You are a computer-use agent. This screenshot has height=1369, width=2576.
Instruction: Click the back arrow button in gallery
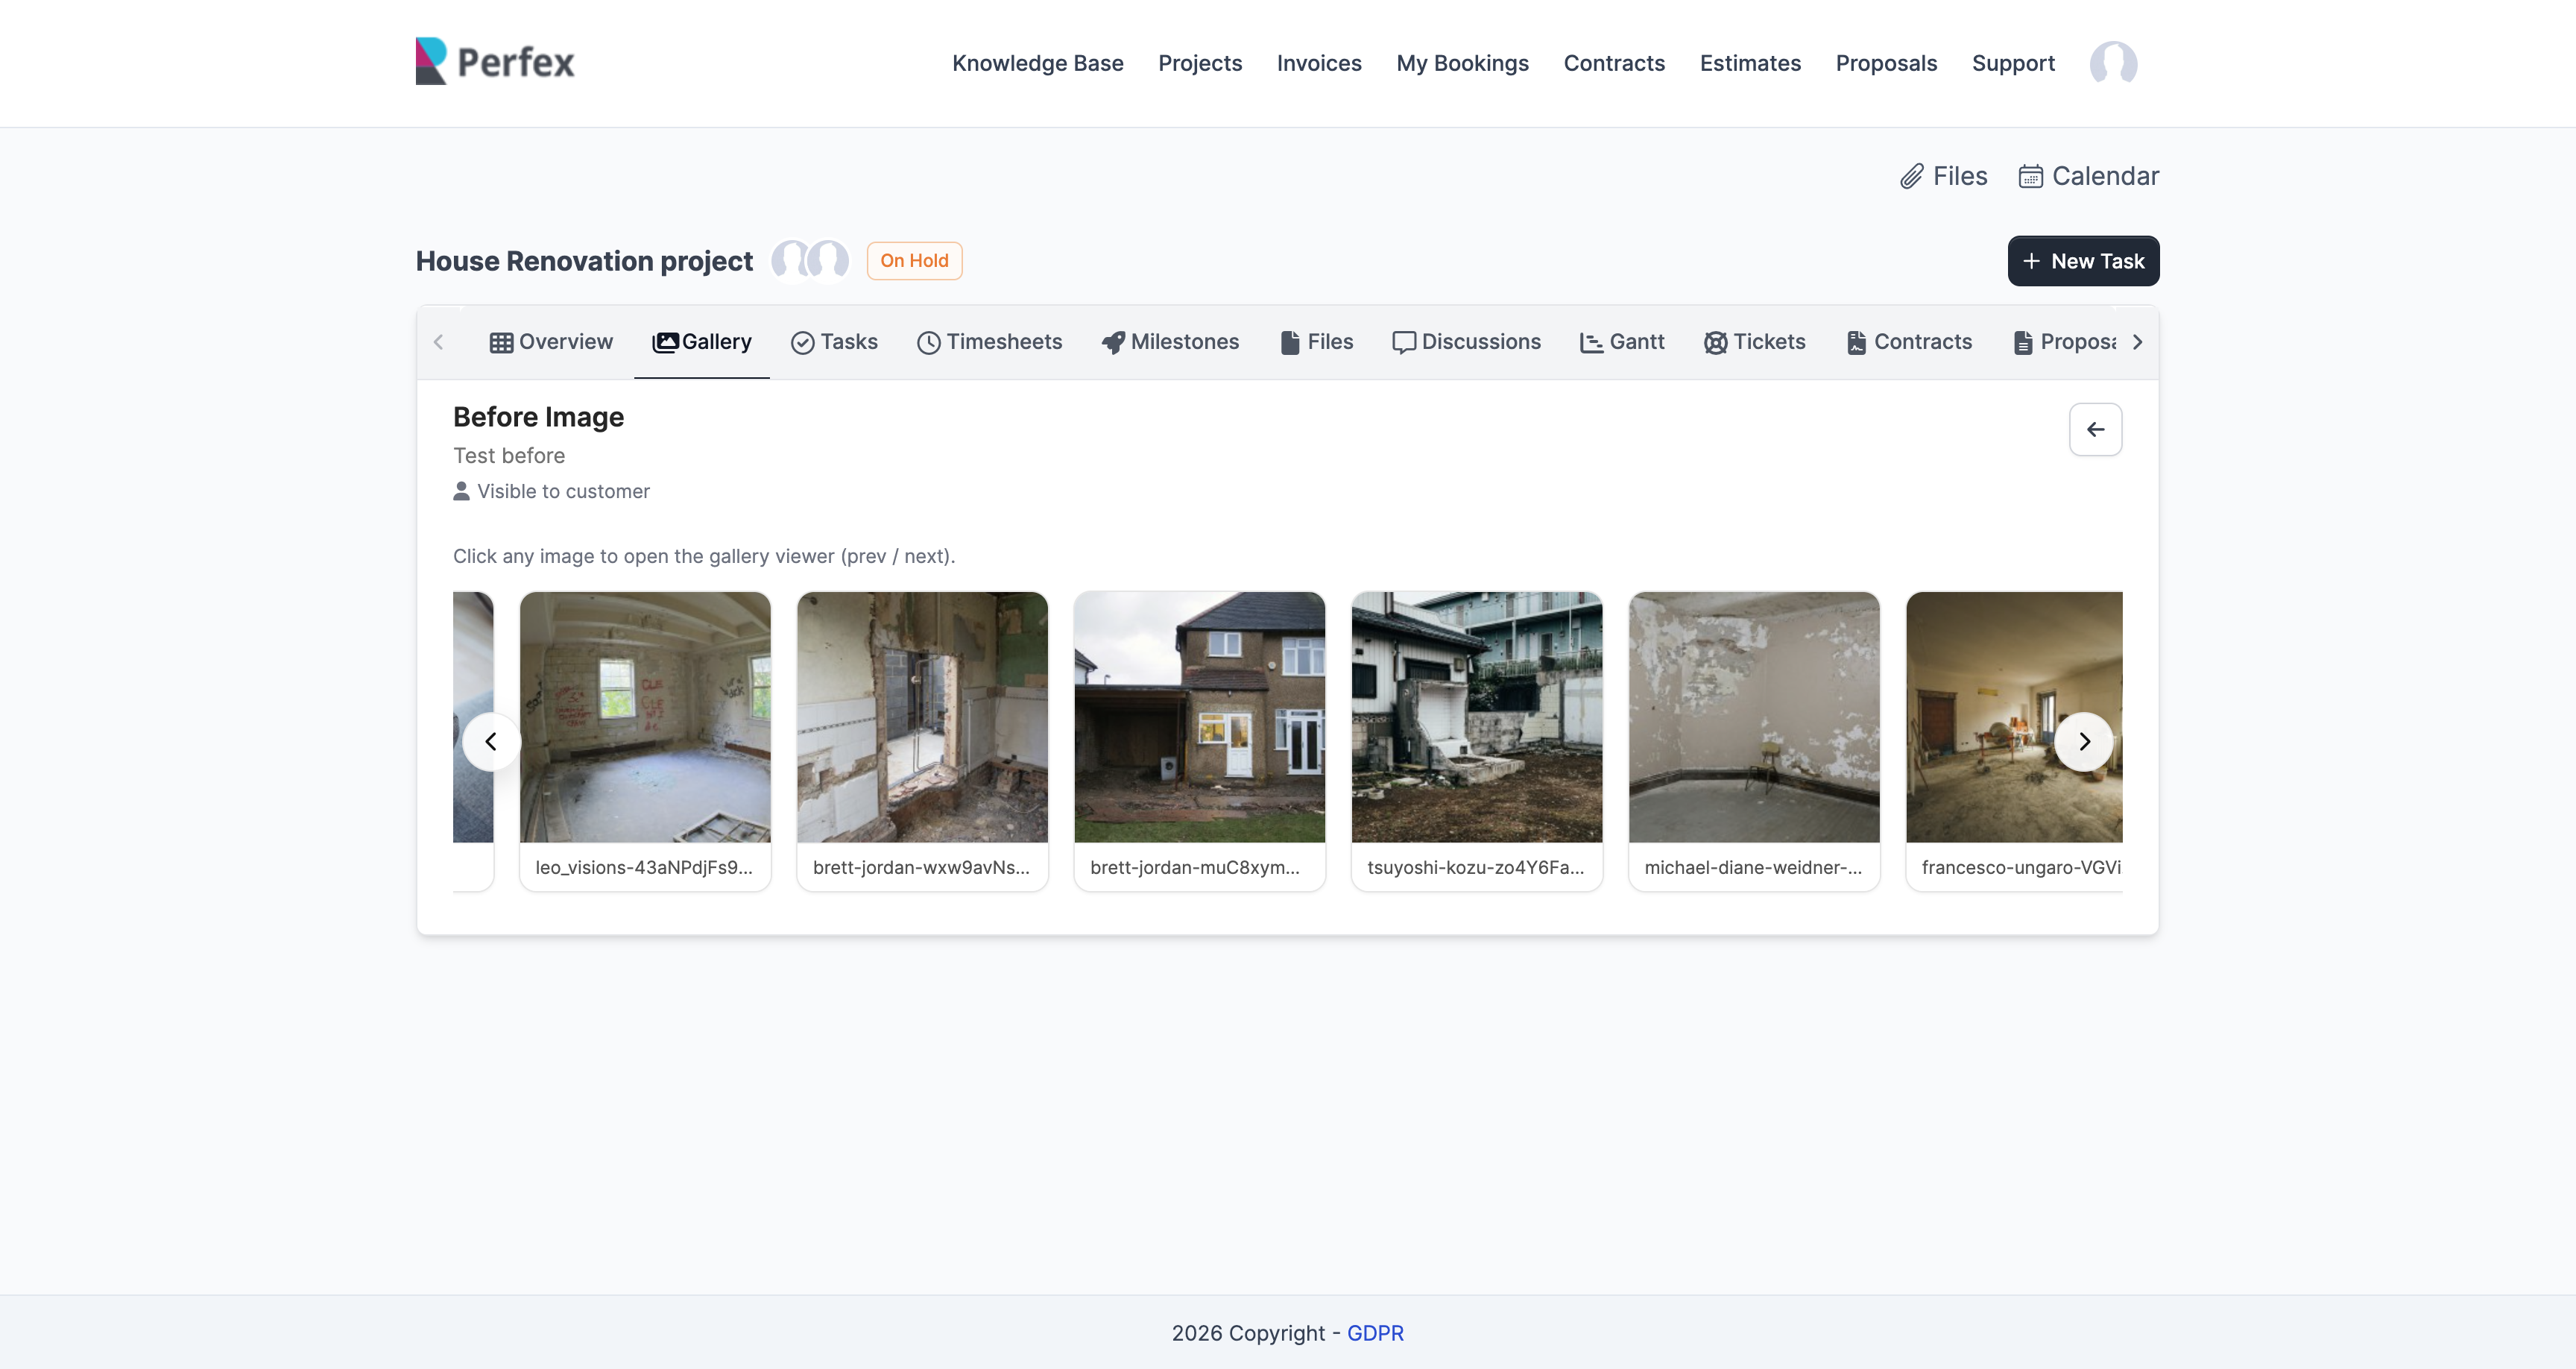coord(2095,429)
